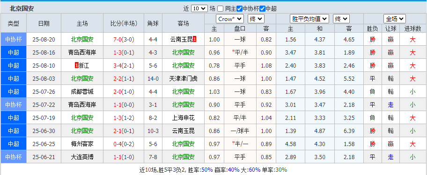Select the 角球 column header
Screen dimensions: 427x175
pyautogui.click(x=153, y=23)
